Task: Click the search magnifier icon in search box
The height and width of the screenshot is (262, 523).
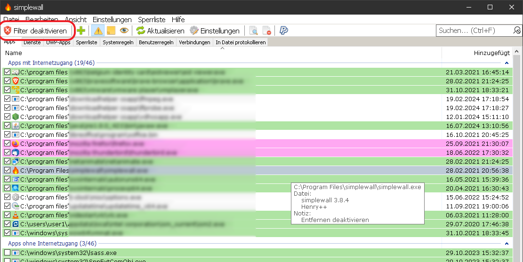Action: 517,30
